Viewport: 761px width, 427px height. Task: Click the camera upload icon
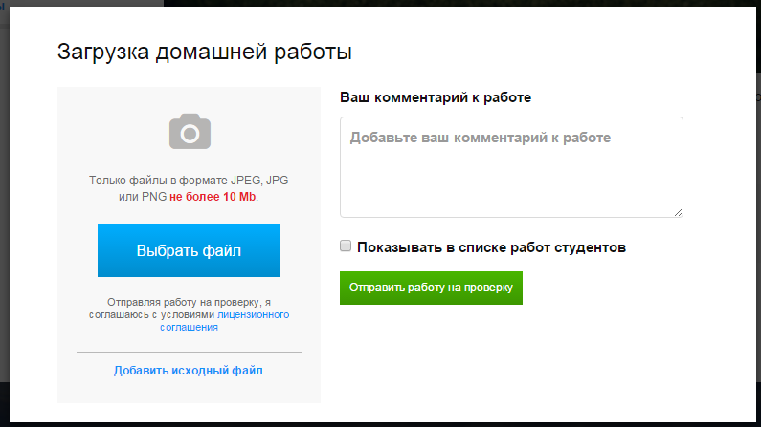pos(190,132)
